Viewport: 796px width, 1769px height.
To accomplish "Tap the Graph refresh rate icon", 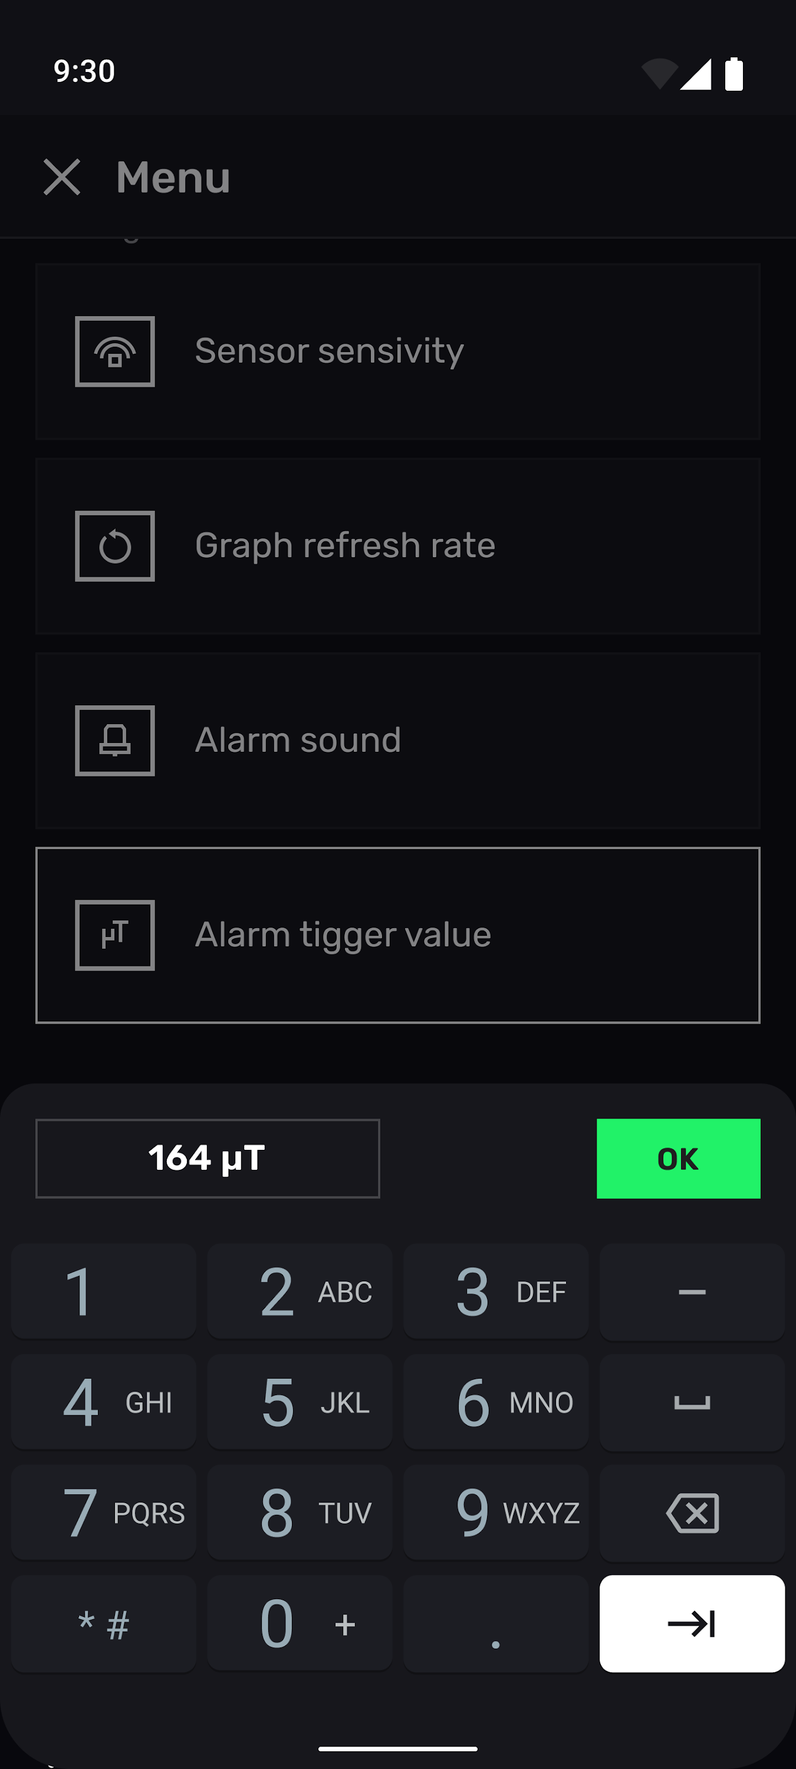I will coord(115,546).
